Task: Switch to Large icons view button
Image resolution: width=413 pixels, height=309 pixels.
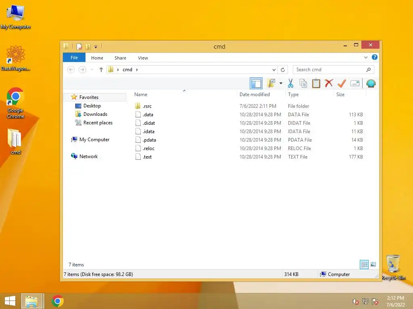Action: (x=373, y=264)
